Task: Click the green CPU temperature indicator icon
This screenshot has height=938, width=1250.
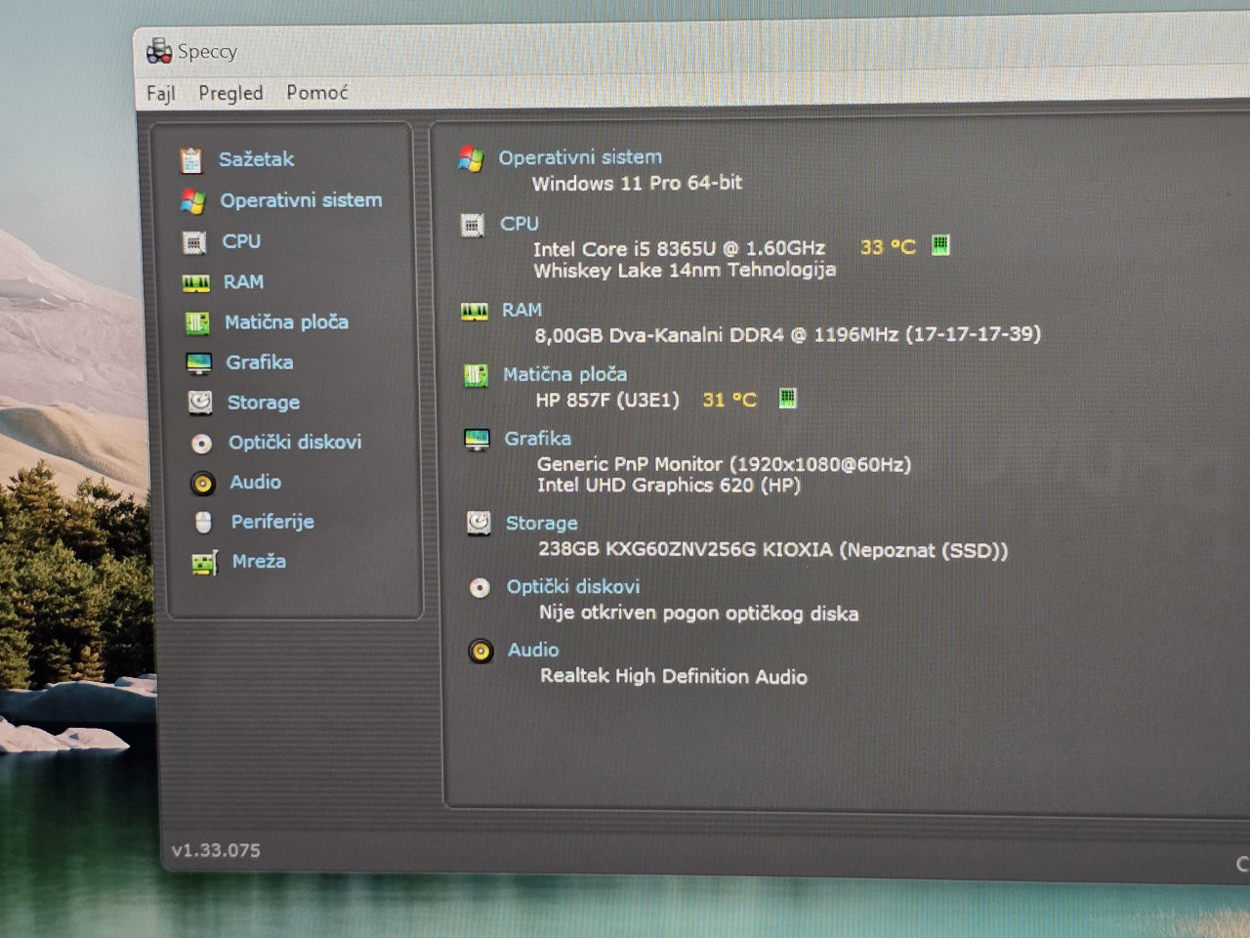Action: click(x=940, y=245)
